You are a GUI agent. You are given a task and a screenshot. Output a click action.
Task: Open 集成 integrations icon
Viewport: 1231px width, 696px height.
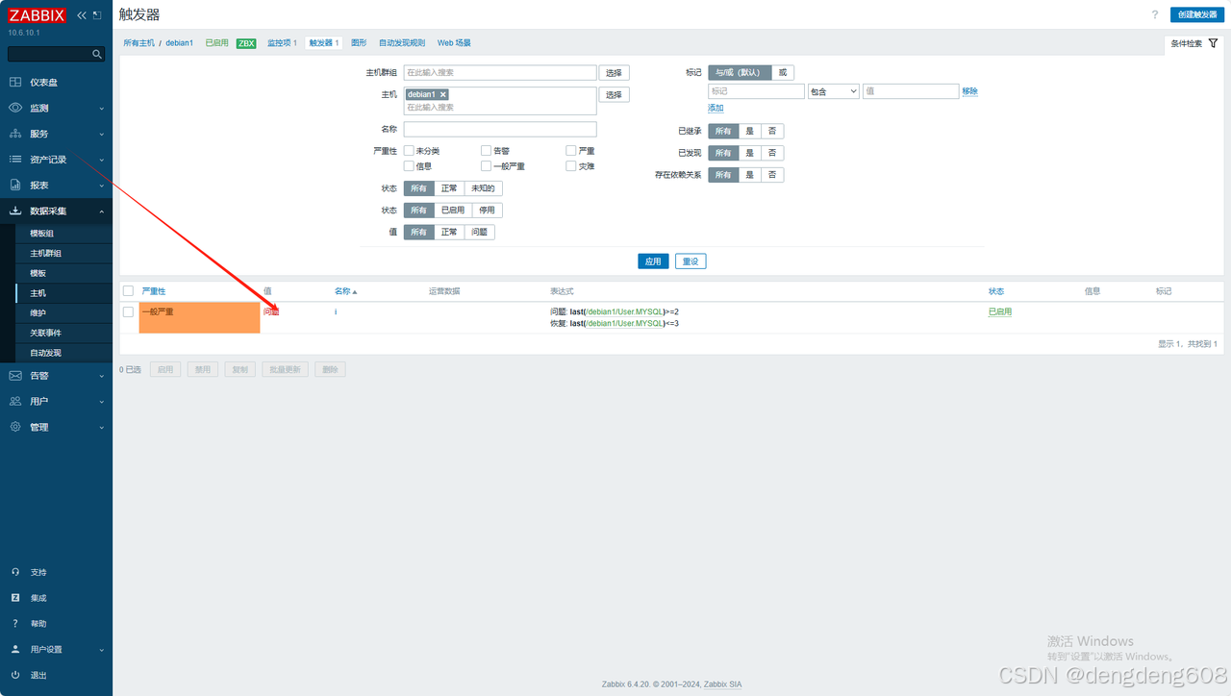[x=15, y=598]
